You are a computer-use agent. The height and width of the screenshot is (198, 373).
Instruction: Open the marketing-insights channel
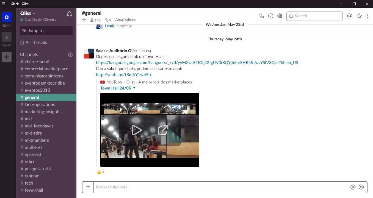coord(46,112)
